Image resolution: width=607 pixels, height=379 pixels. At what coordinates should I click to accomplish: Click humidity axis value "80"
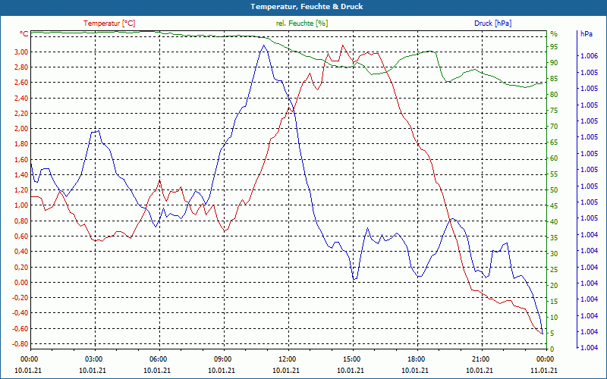(x=554, y=94)
